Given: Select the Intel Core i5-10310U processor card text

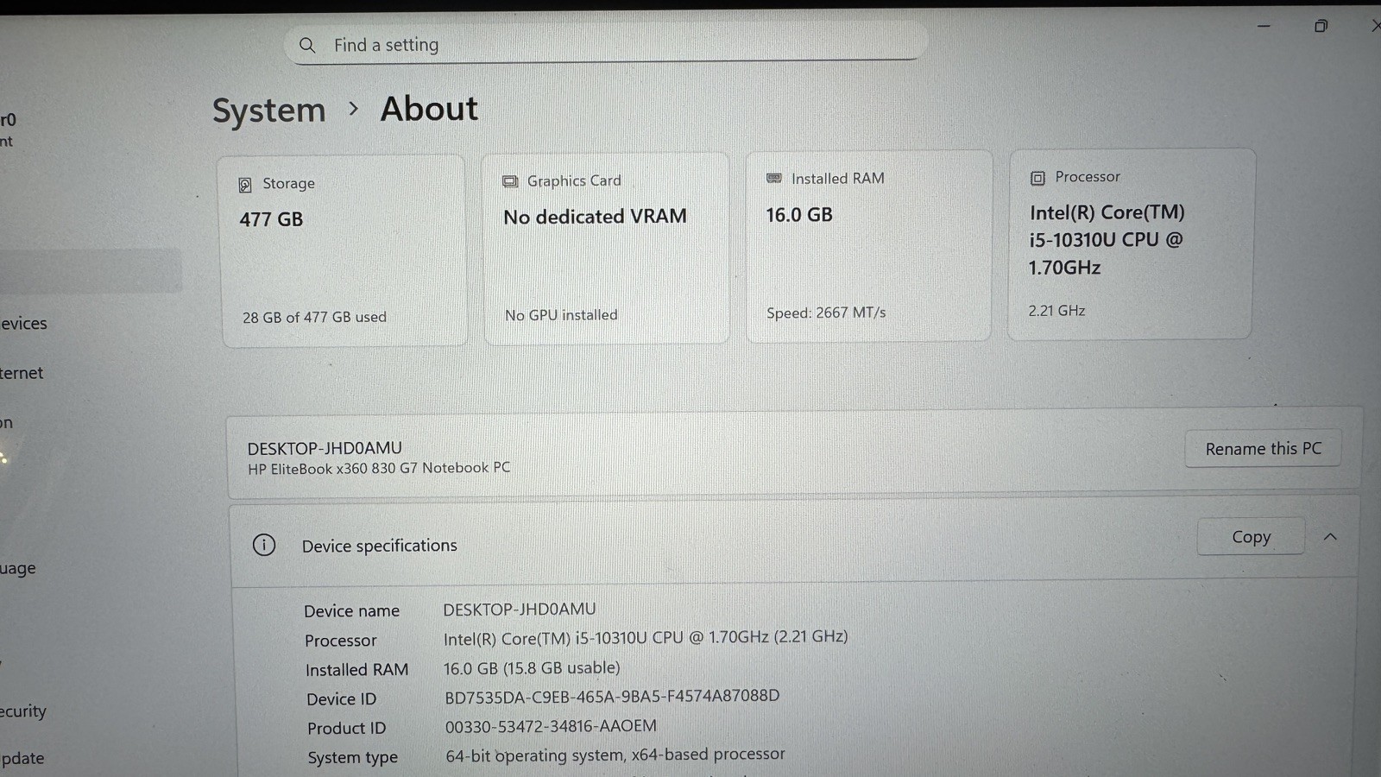Looking at the screenshot, I should (x=1107, y=240).
